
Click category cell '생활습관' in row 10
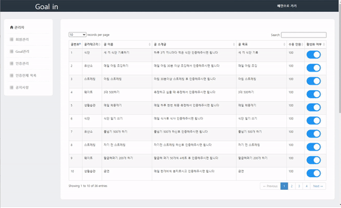[90, 171]
